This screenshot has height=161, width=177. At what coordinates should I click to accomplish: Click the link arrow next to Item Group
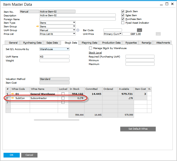click(x=37, y=27)
